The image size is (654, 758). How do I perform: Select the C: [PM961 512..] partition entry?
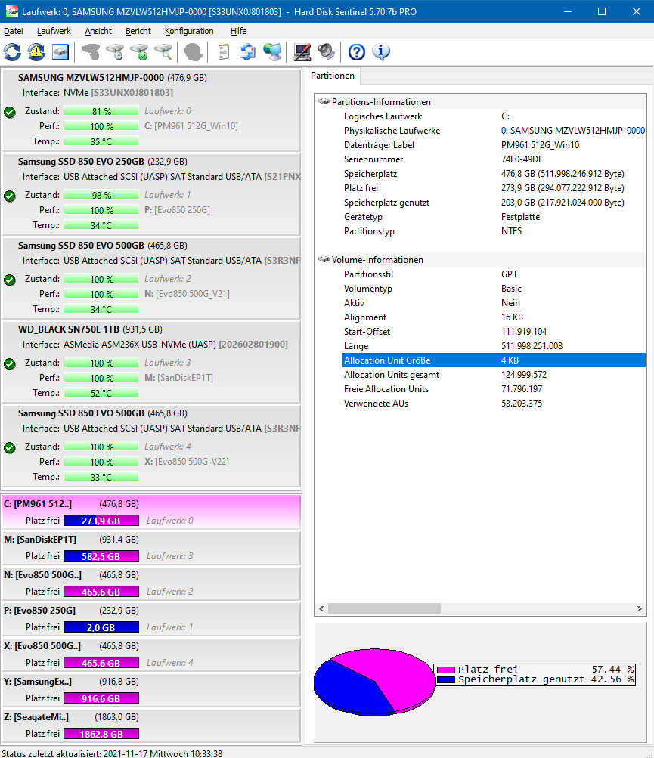pyautogui.click(x=151, y=512)
